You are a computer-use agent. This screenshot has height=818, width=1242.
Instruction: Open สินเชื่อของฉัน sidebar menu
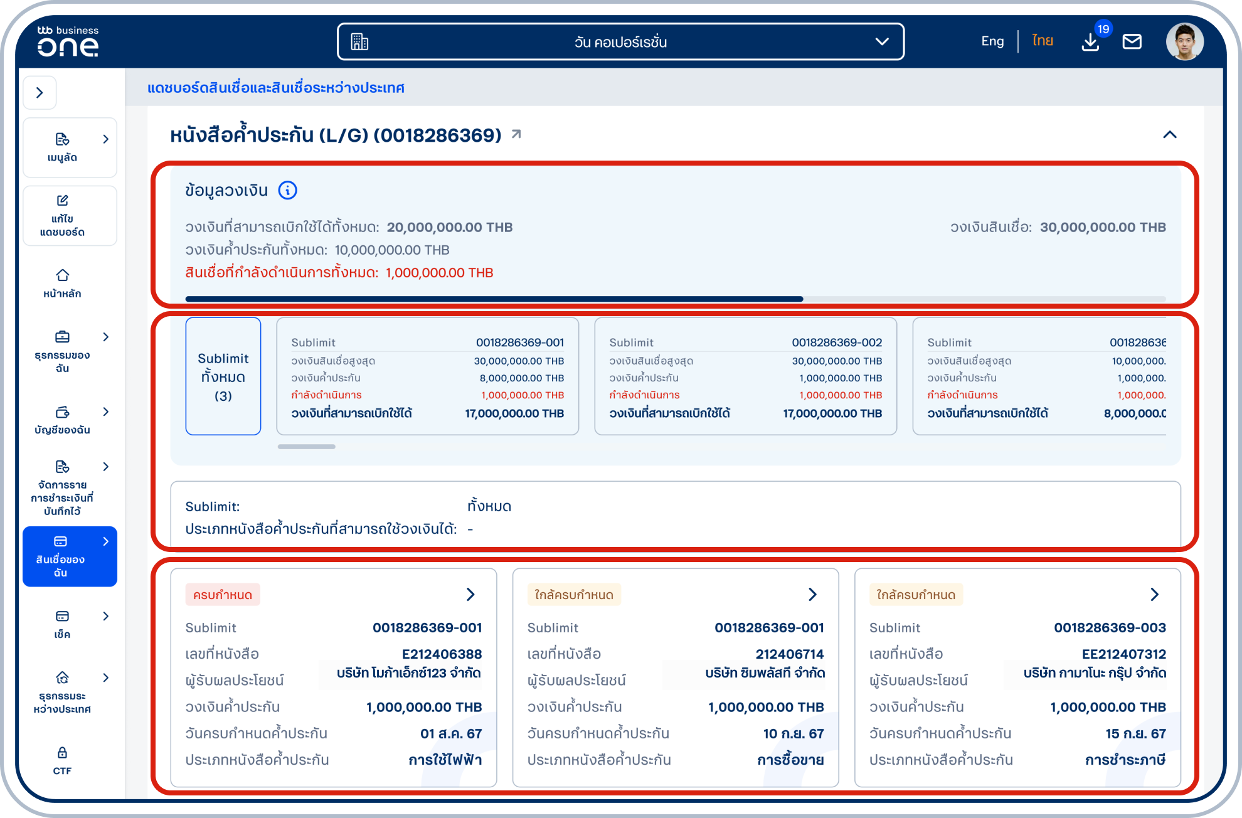pyautogui.click(x=69, y=556)
